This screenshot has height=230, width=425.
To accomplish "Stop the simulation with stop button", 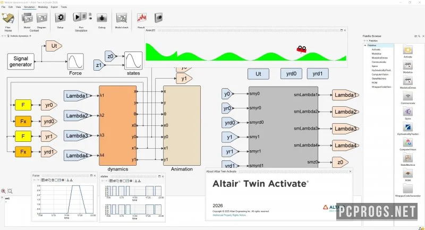I will point(84,16).
